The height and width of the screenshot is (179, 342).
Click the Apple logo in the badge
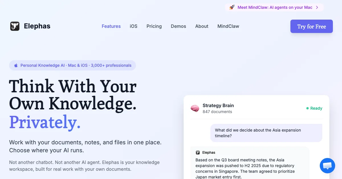pyautogui.click(x=16, y=65)
